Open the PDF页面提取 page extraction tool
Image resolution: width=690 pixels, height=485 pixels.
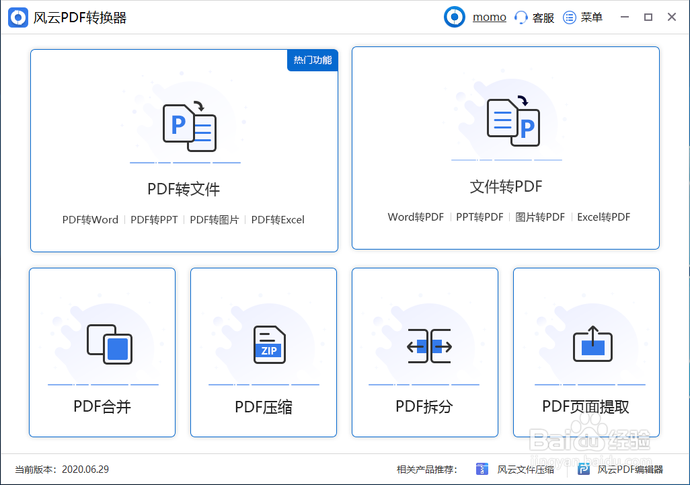click(x=586, y=352)
